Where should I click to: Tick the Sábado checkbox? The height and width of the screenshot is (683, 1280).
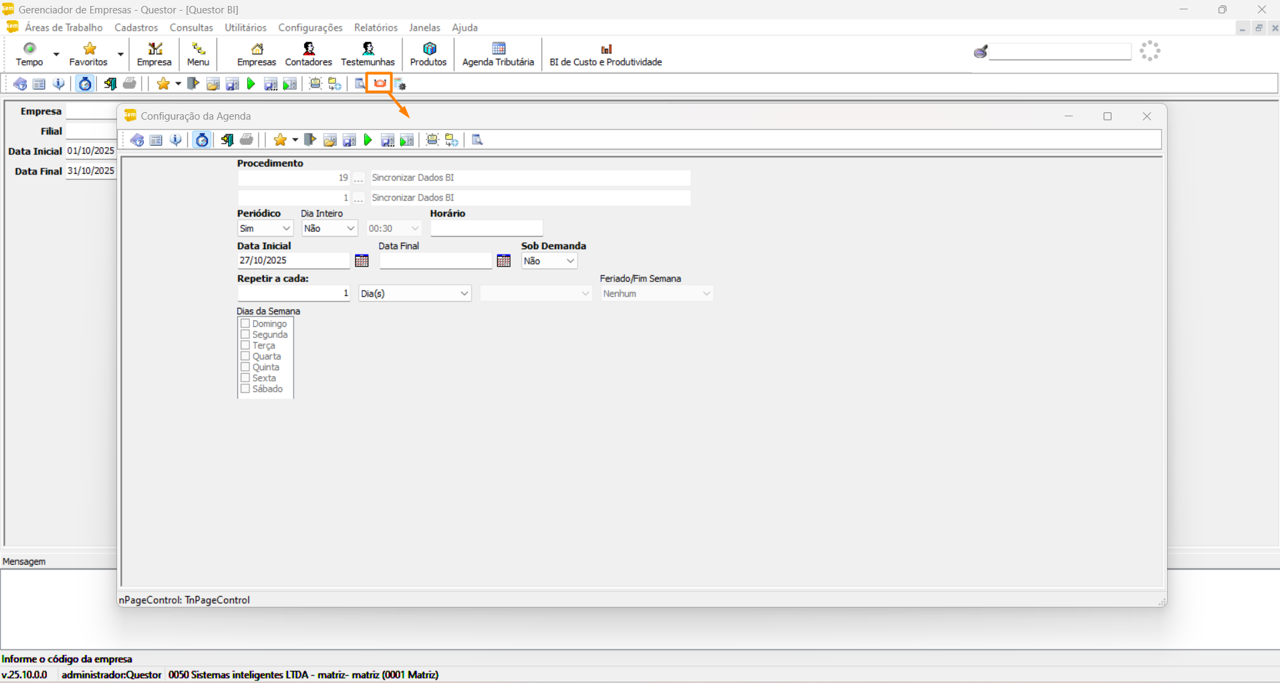245,388
